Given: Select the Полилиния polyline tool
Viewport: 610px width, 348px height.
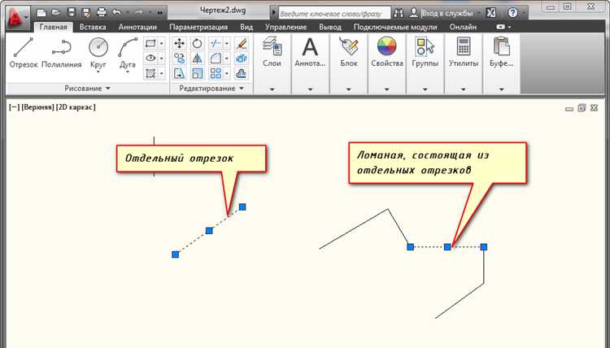Looking at the screenshot, I should (x=61, y=51).
